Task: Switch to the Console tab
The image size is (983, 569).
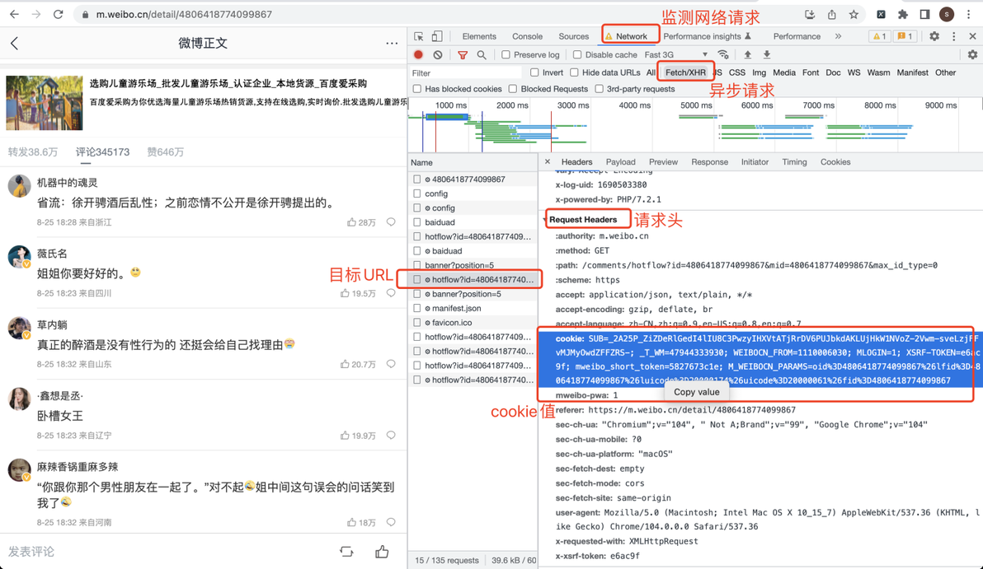Action: click(527, 36)
